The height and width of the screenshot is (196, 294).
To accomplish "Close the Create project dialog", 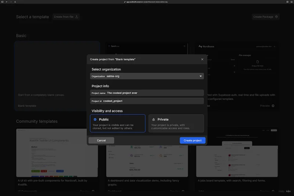I will (x=202, y=59).
